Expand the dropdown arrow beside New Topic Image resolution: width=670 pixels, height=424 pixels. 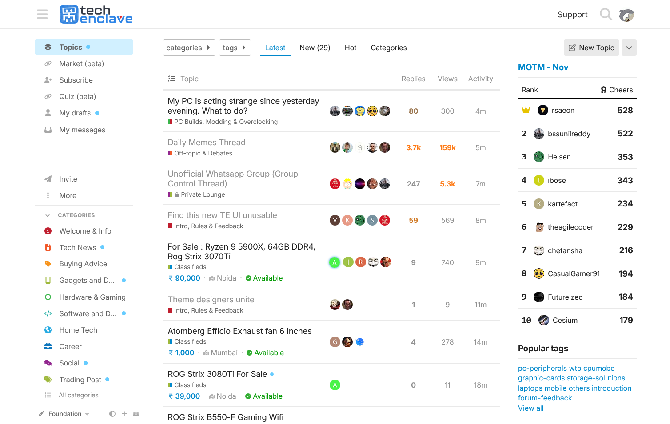pos(629,48)
